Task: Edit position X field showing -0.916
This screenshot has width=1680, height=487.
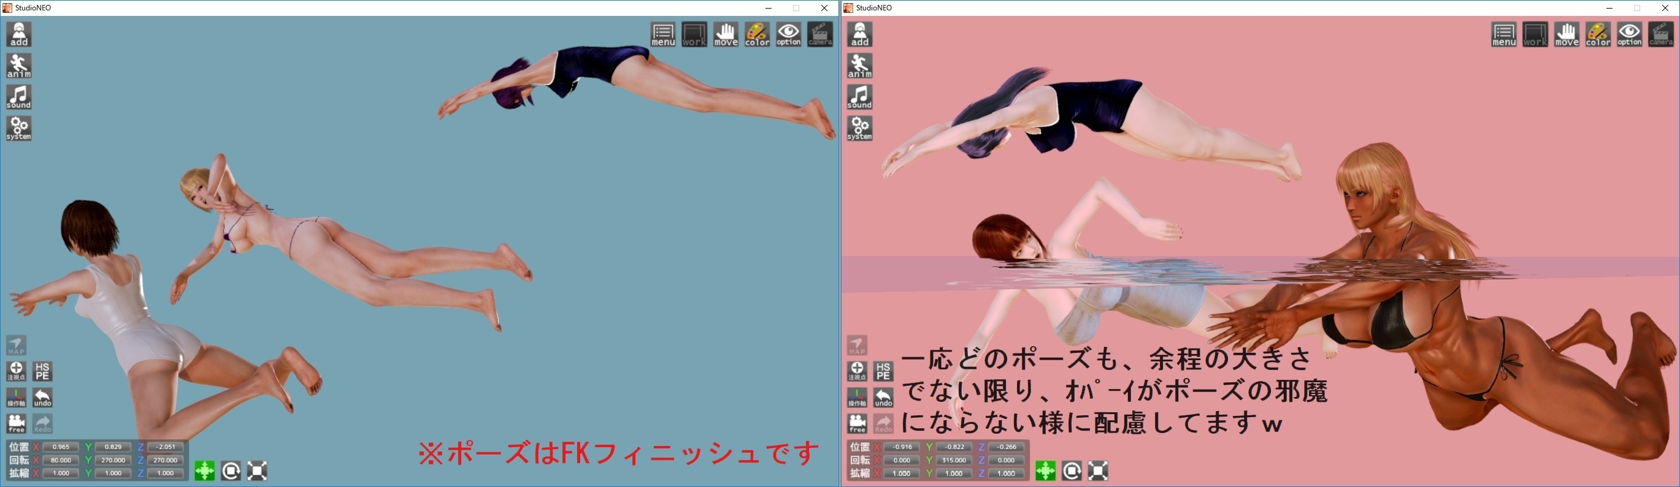Action: [901, 447]
